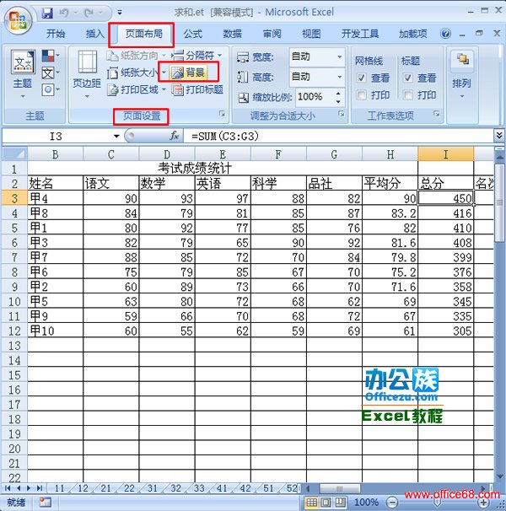This screenshot has width=506, height=511.
Task: Open the Formulas (公式) tab
Action: 193,34
